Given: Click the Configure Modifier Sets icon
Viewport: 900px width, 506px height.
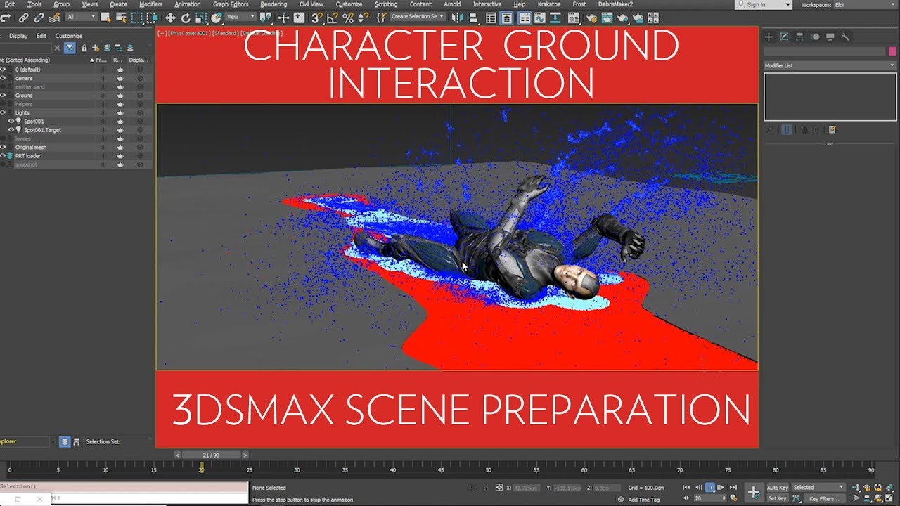Looking at the screenshot, I should (832, 129).
